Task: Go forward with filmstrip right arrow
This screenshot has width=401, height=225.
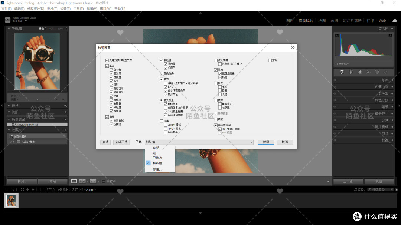Action: pos(33,189)
